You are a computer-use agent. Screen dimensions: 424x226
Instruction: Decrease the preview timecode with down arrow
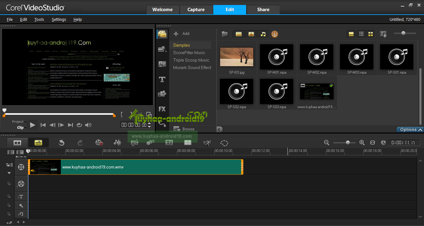pyautogui.click(x=150, y=127)
